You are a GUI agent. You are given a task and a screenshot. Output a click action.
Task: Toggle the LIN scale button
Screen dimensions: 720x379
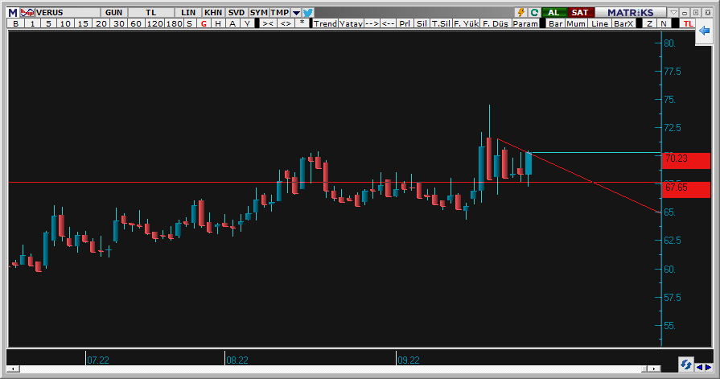coord(188,12)
